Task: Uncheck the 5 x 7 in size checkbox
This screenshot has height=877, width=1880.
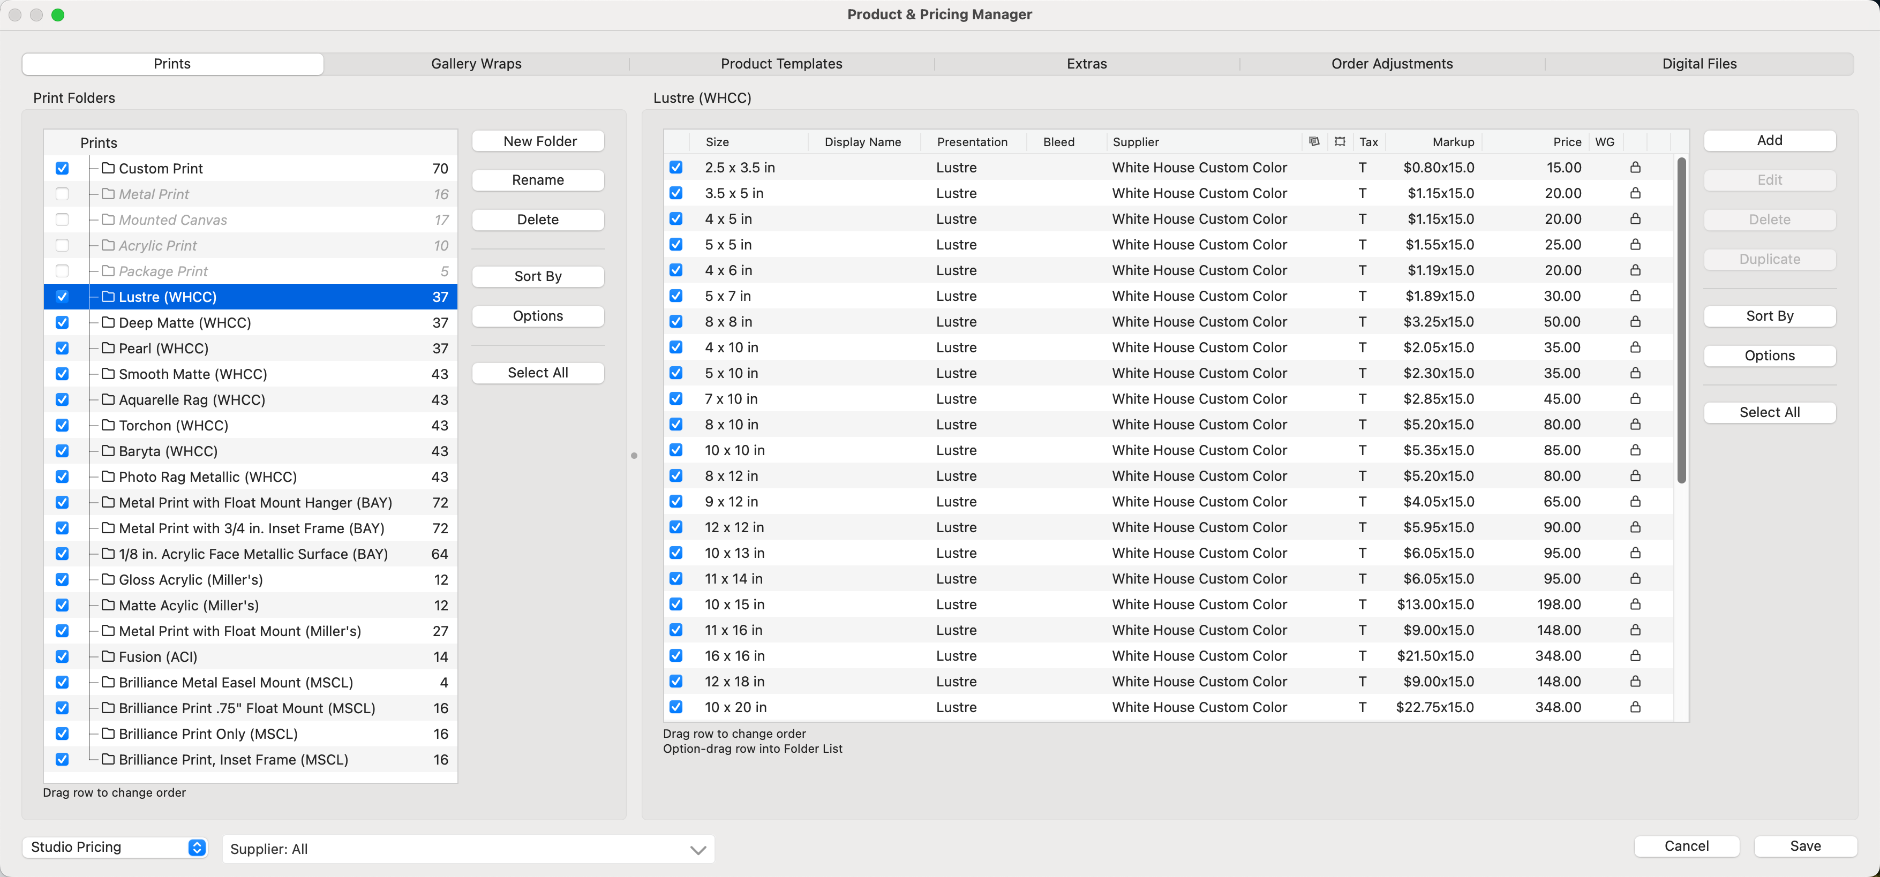Action: coord(676,296)
